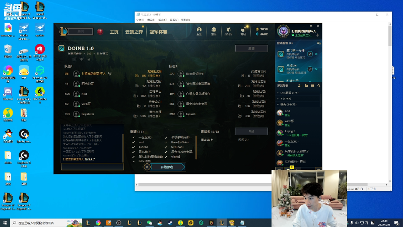
Task: Open Notepad 编辑(E) menu
Action: click(151, 20)
